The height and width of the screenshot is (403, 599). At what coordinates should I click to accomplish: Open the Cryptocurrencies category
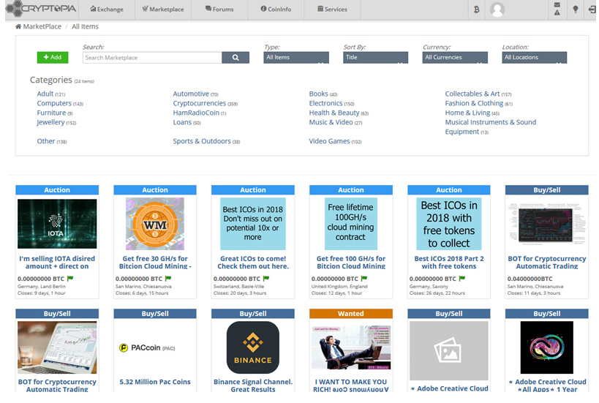click(x=200, y=103)
